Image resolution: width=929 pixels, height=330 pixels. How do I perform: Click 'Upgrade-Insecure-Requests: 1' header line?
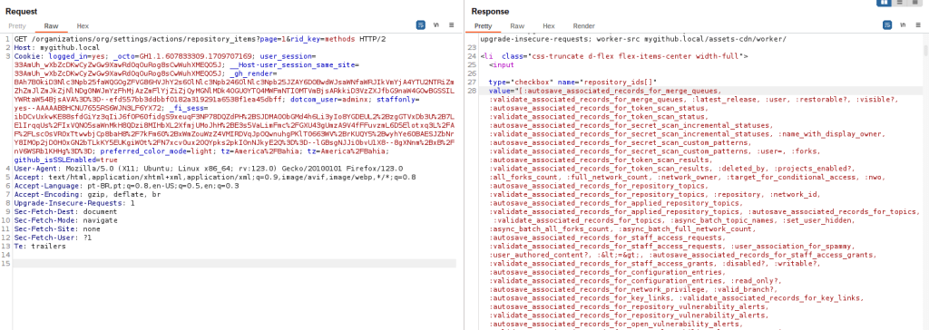tap(74, 202)
